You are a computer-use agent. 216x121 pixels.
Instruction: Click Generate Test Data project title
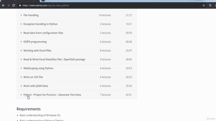52,95
